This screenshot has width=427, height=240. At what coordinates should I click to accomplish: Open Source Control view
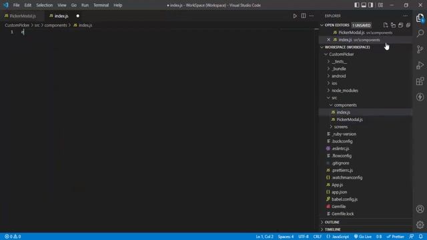pos(420,49)
